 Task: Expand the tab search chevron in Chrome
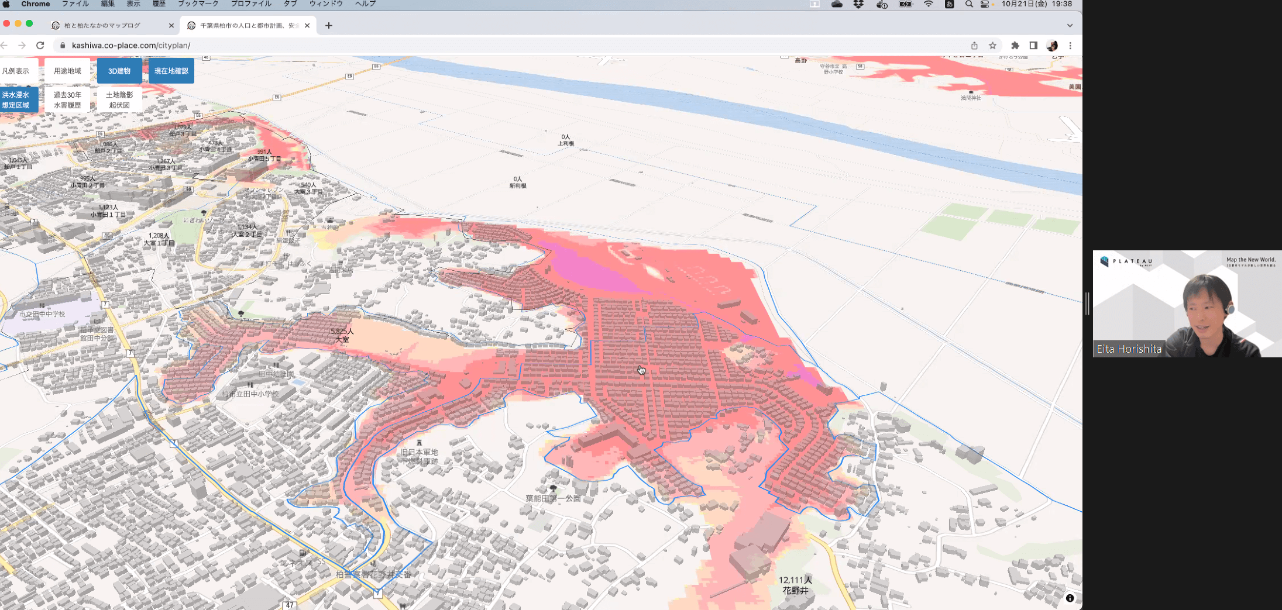1070,26
